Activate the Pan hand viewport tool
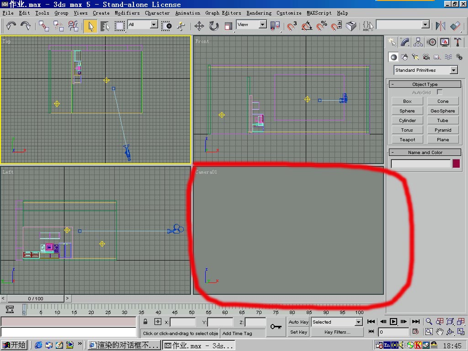 [440, 332]
